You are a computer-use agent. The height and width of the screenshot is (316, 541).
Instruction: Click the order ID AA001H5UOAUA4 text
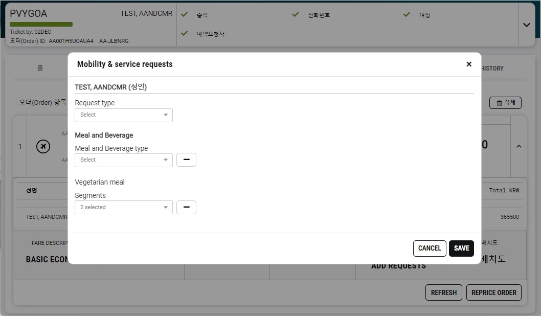[71, 41]
